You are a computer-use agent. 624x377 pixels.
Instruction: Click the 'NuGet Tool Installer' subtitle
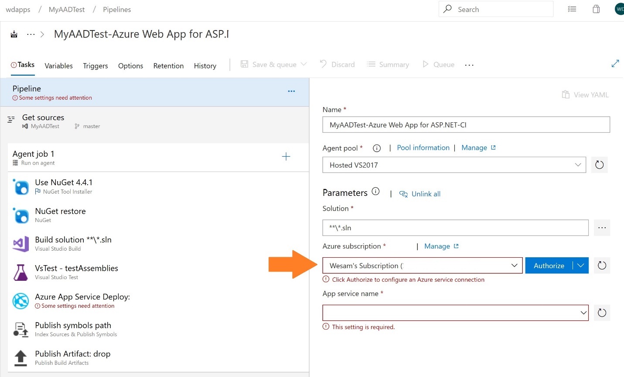click(68, 192)
